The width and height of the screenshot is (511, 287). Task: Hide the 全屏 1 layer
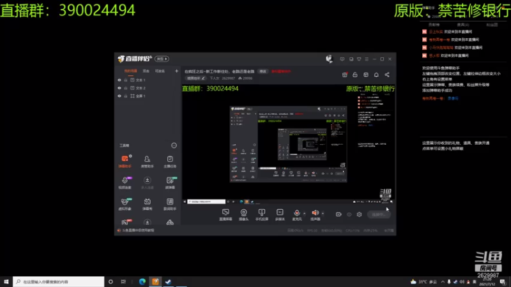pos(119,96)
